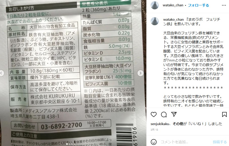Go to the next photo in the carousel
This screenshot has height=146, width=229.
pyautogui.click(x=140, y=73)
